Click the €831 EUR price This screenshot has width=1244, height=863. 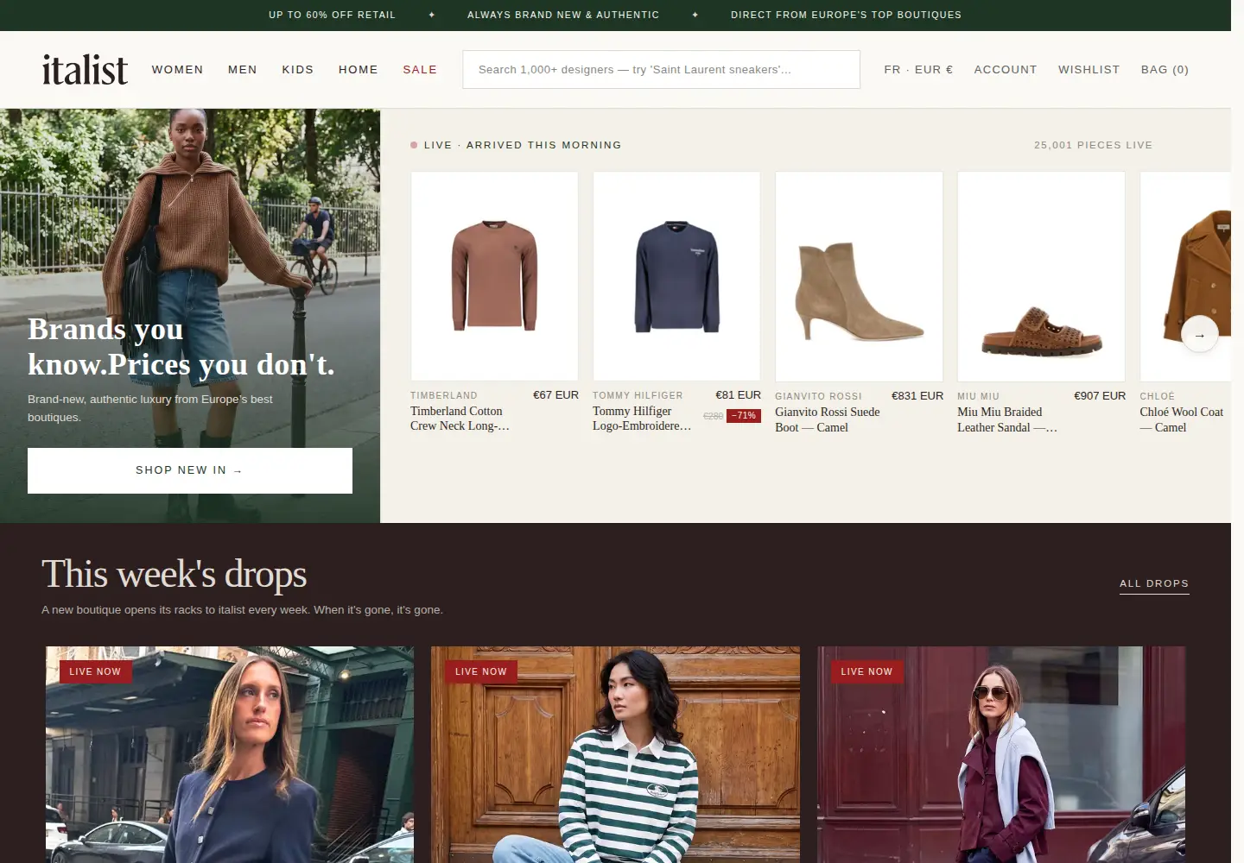(x=917, y=396)
